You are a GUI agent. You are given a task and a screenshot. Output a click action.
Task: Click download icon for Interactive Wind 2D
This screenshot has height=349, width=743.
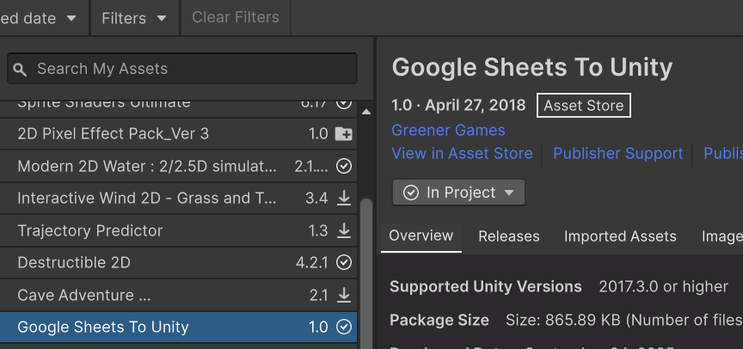pos(344,199)
